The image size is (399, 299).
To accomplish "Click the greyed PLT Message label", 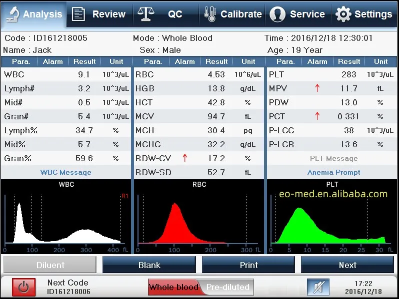I will [333, 158].
